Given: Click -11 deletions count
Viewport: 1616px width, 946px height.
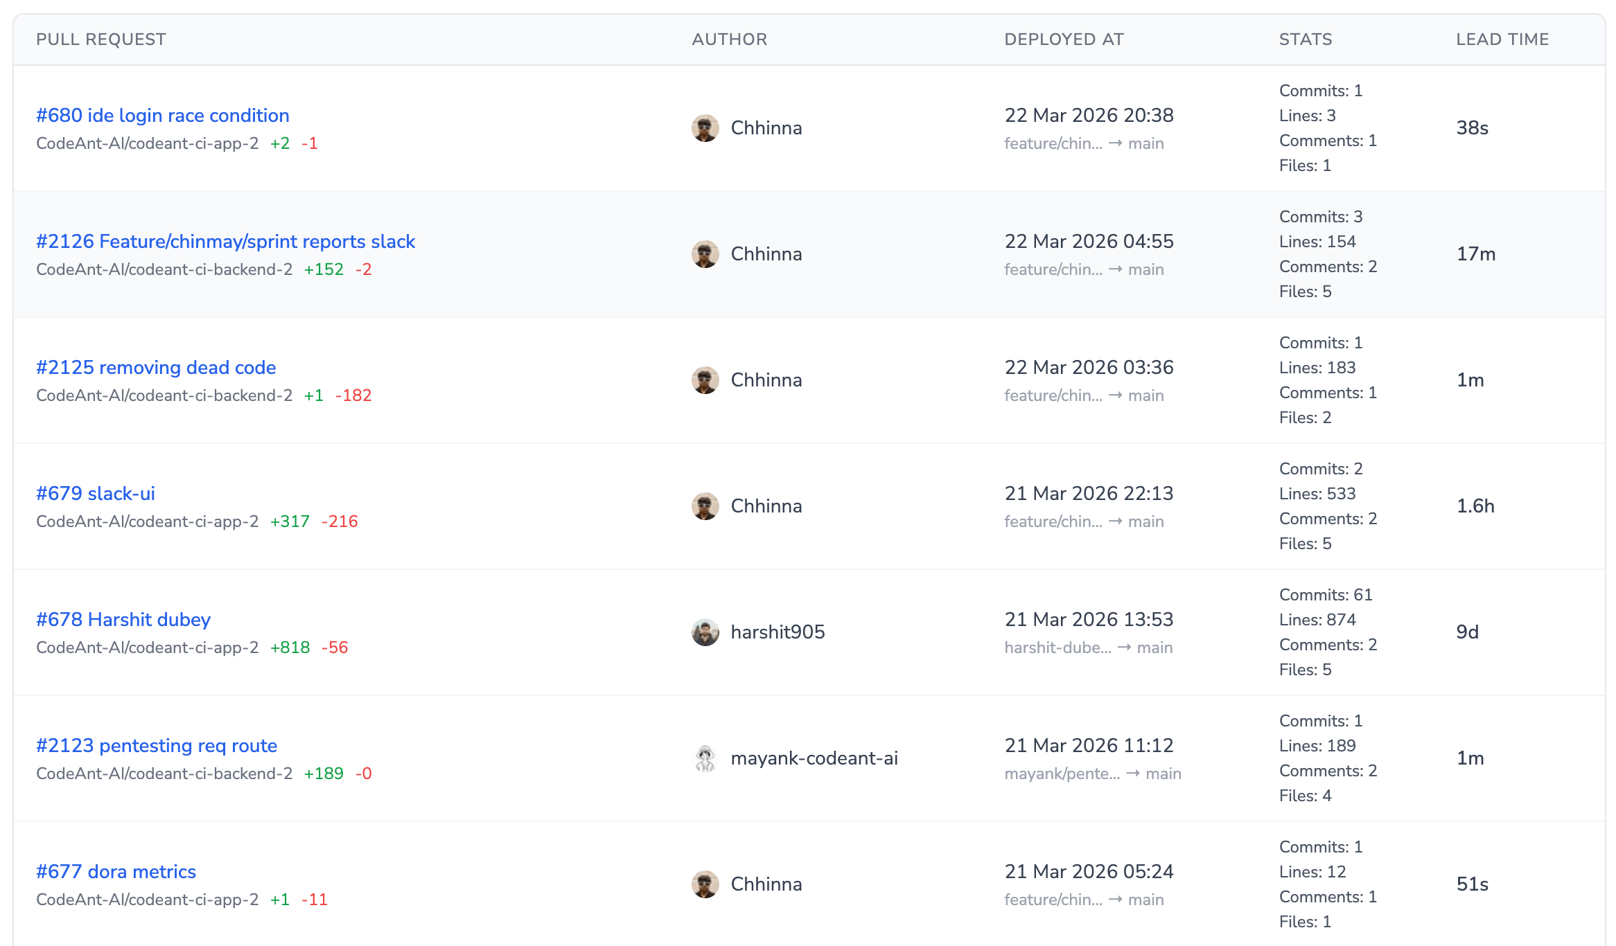Looking at the screenshot, I should click(314, 900).
